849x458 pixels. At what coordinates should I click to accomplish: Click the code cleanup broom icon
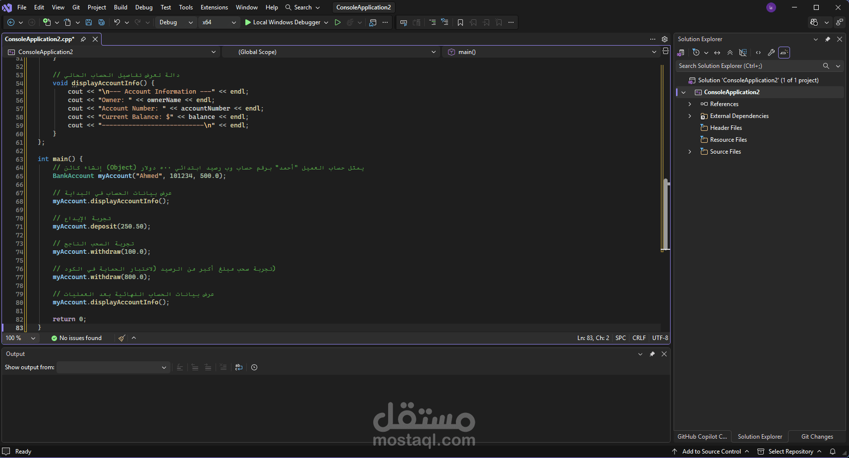tap(122, 338)
